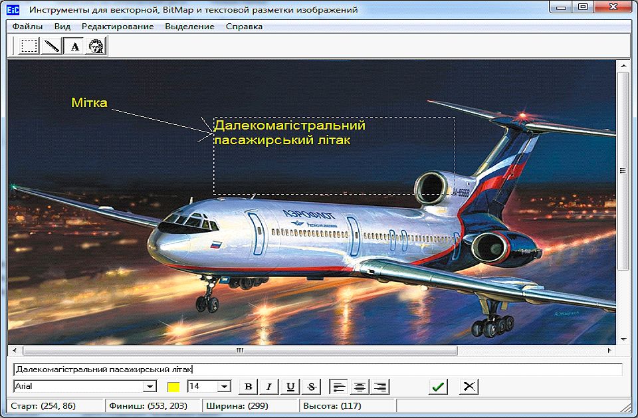Open the font size 14 dropdown
The height and width of the screenshot is (418, 638).
[x=224, y=387]
